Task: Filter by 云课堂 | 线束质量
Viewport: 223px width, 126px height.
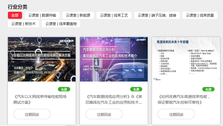Action: 200,15
